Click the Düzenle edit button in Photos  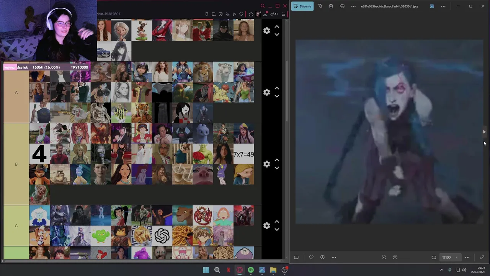click(302, 6)
